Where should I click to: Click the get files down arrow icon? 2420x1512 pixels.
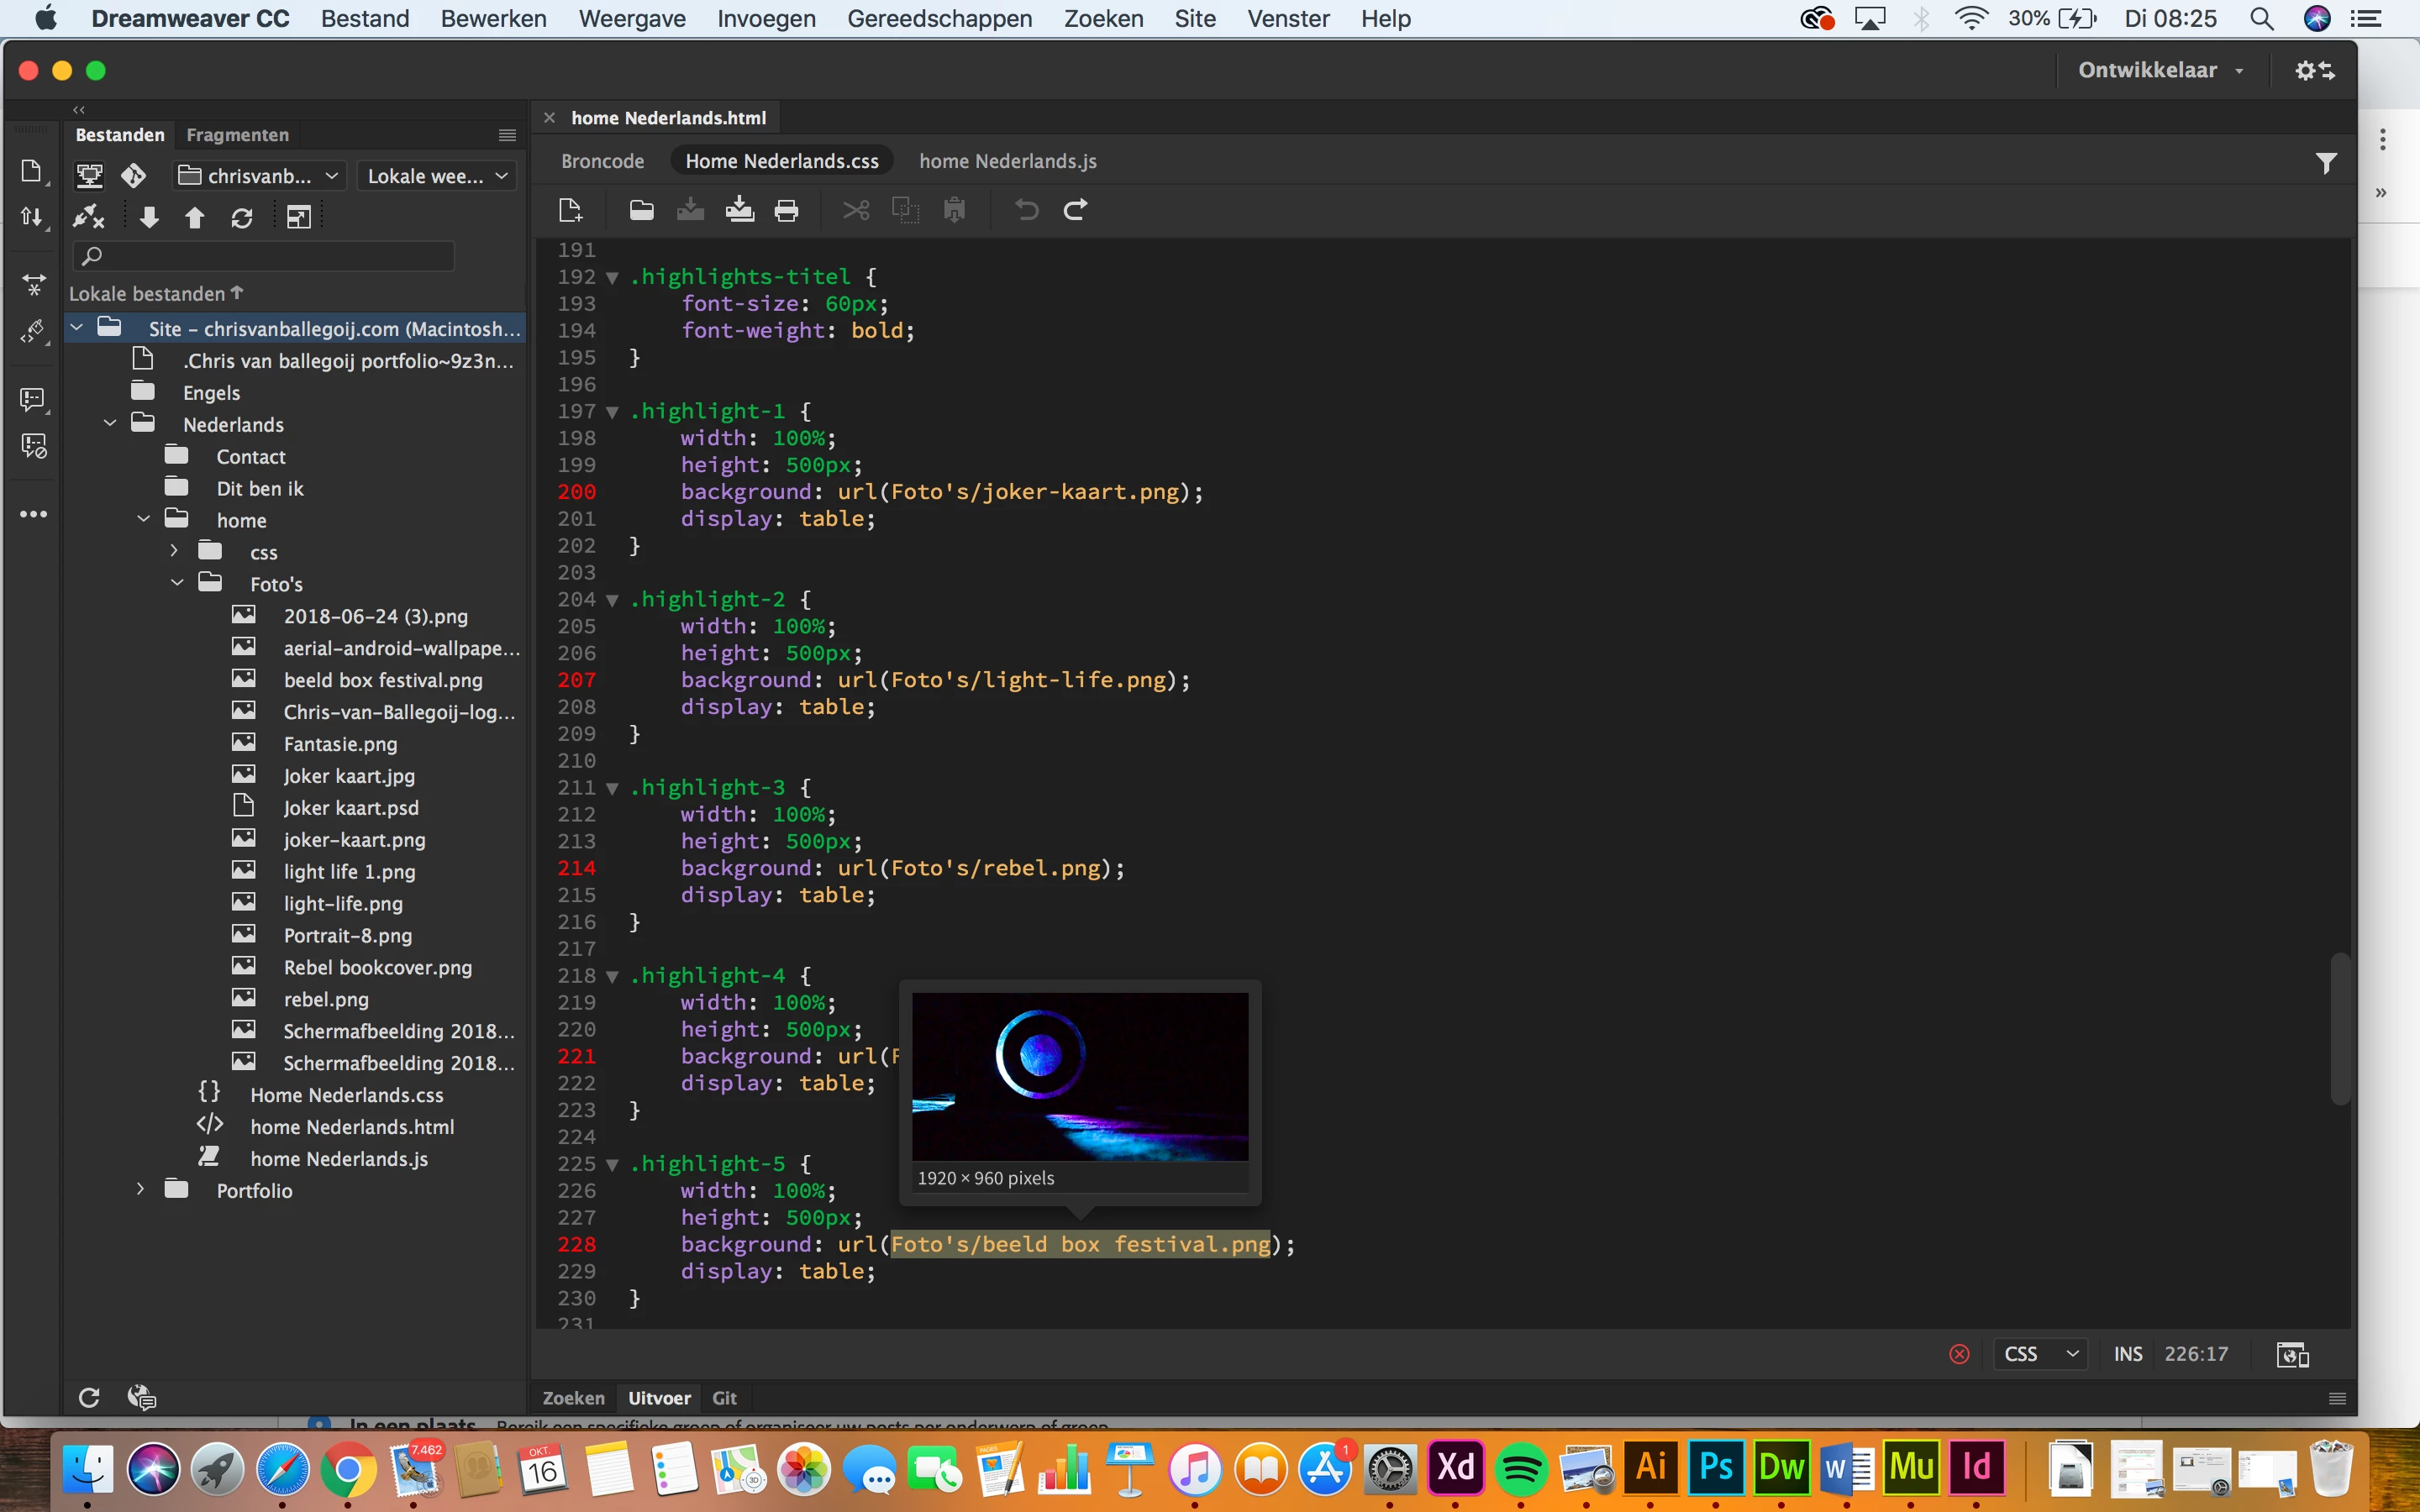tap(149, 217)
